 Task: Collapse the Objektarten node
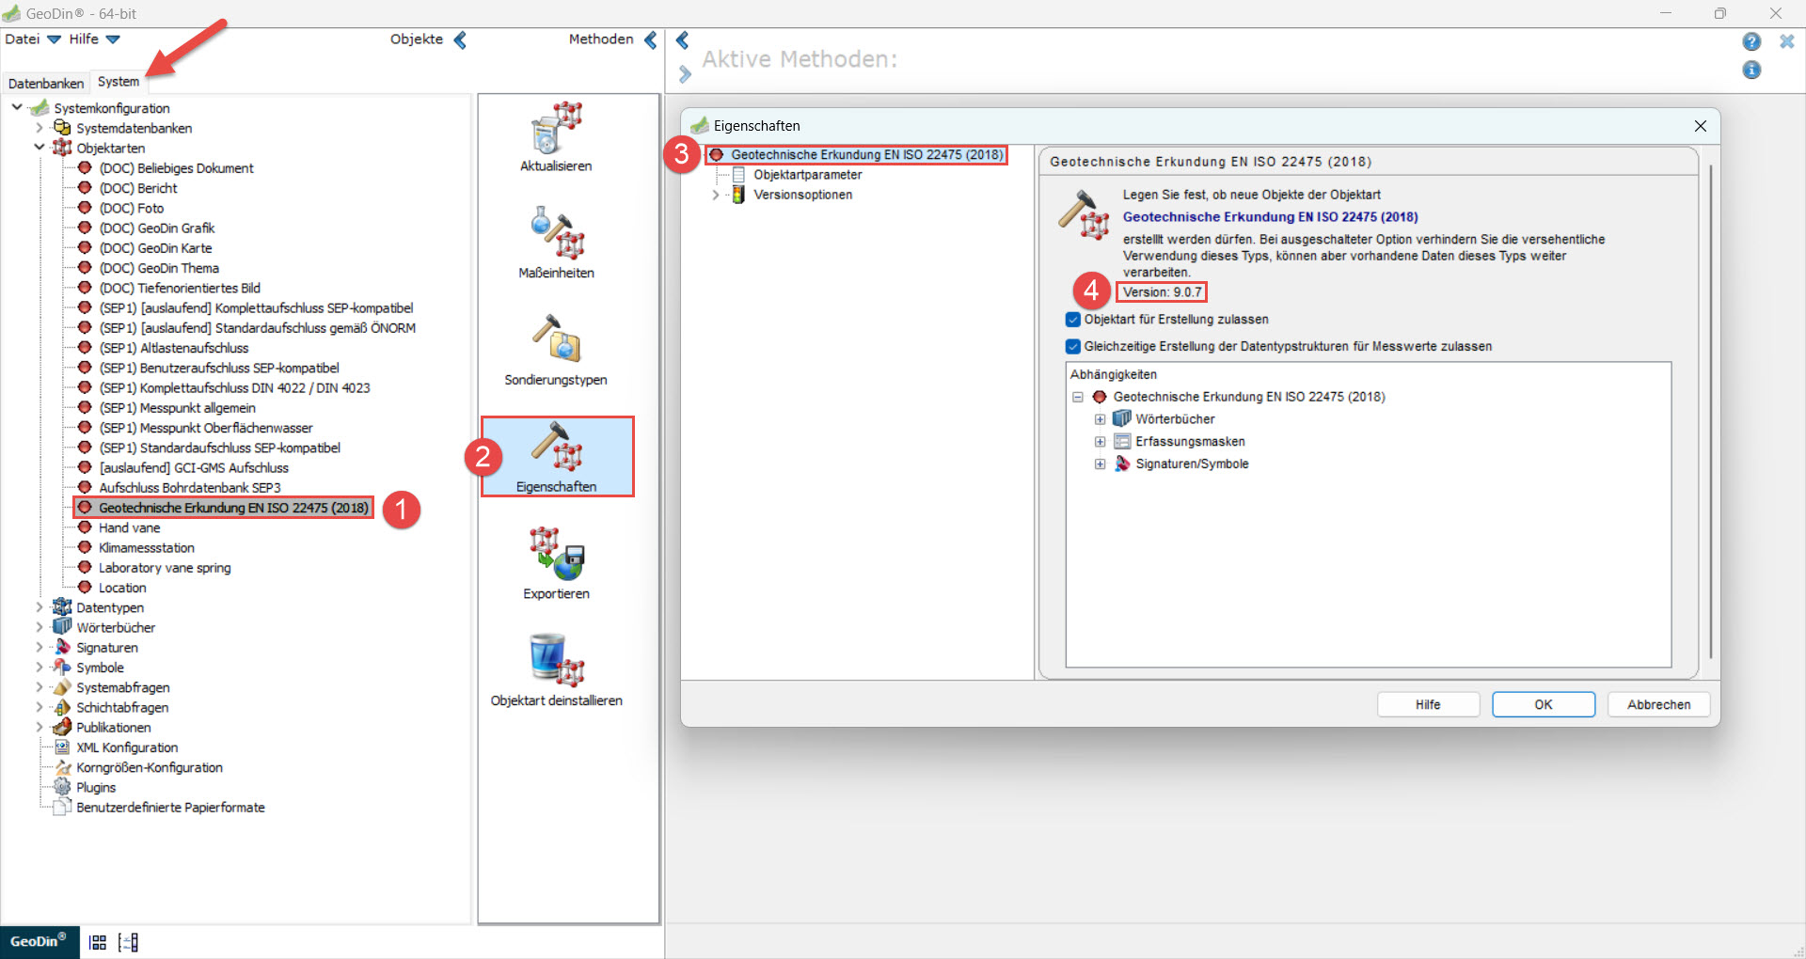point(40,148)
